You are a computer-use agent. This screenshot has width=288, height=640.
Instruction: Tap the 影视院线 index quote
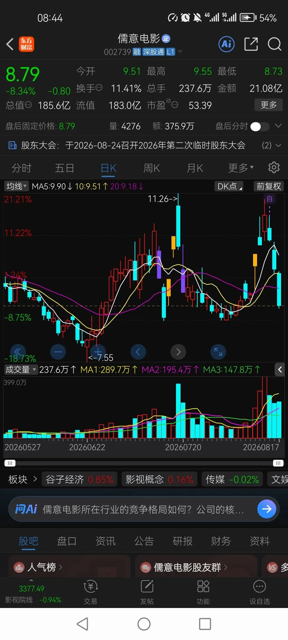(33, 594)
